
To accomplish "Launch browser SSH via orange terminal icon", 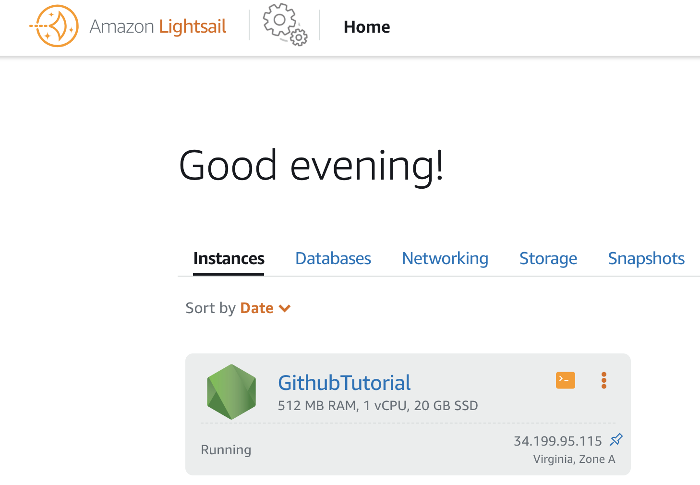I will [x=565, y=380].
